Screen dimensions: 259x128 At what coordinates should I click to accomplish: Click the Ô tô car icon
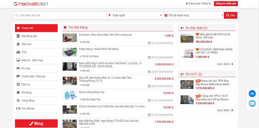tap(18, 52)
